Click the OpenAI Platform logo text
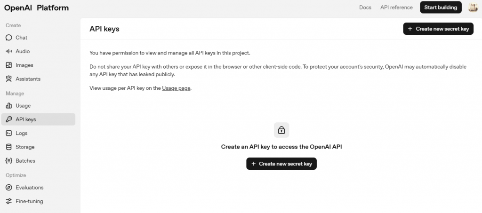482x213 pixels. [37, 8]
